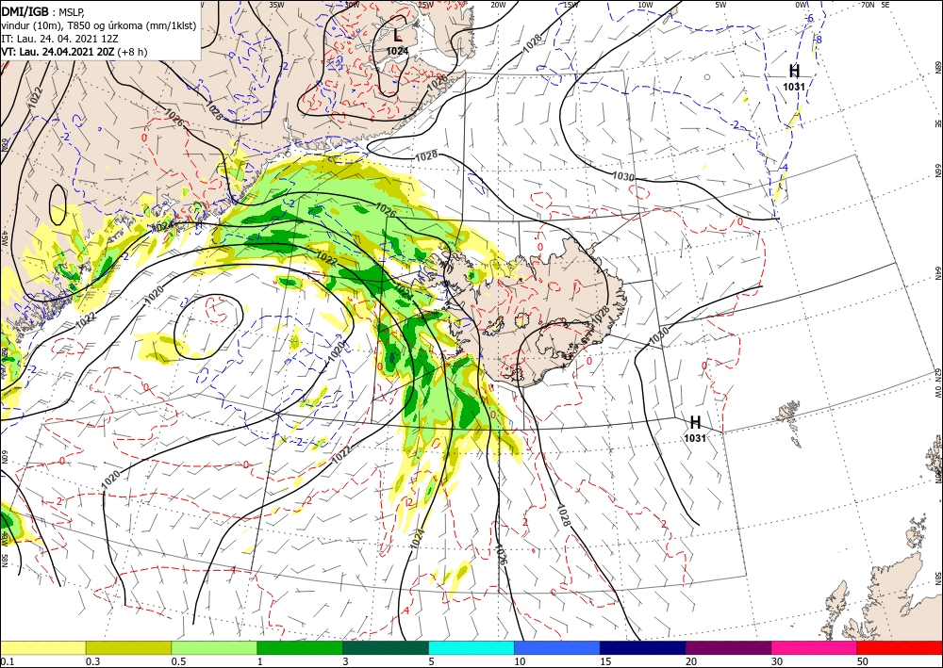Click the '10W' longitude label

coord(645,5)
